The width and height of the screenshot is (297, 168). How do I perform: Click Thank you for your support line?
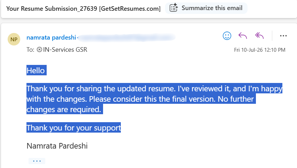(x=73, y=128)
